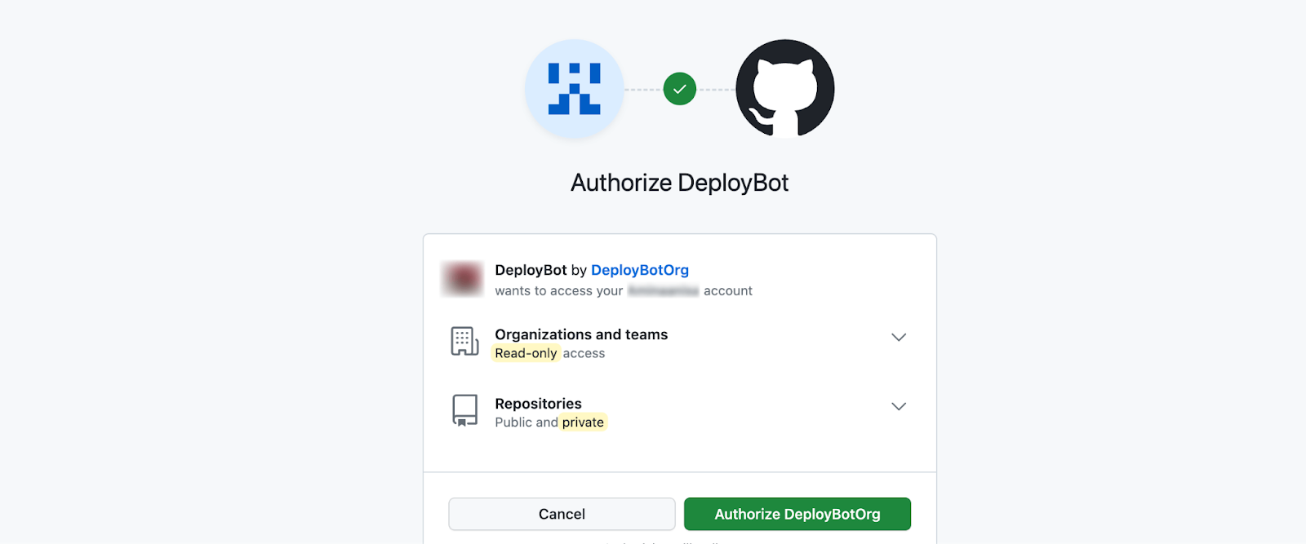
Task: Click the repository book icon
Action: [x=464, y=411]
